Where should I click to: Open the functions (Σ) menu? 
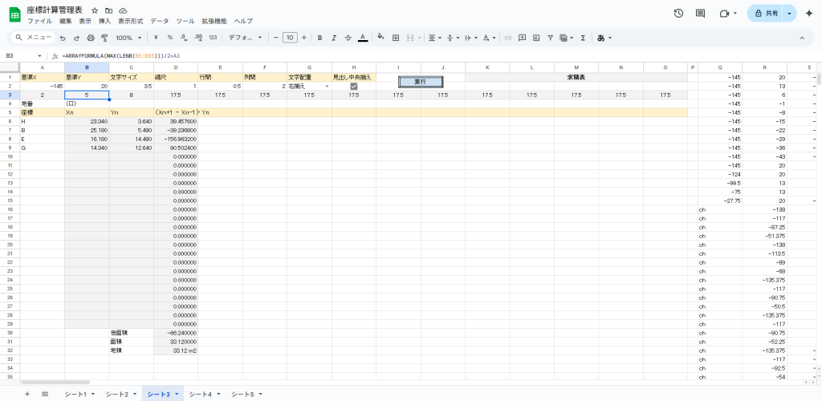tap(583, 38)
